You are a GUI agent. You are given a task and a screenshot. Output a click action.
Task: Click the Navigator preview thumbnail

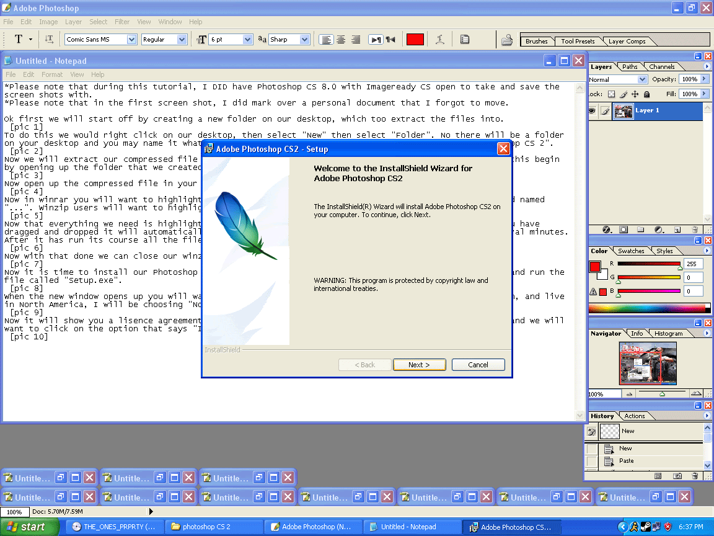coord(648,364)
